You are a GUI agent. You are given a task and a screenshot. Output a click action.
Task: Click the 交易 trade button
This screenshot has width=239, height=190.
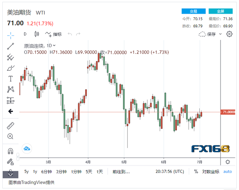click(x=194, y=11)
